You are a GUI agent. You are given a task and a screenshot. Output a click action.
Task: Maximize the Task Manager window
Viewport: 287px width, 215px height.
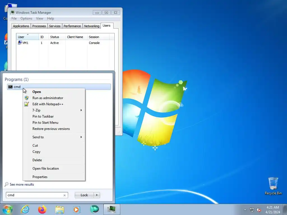[106, 13]
